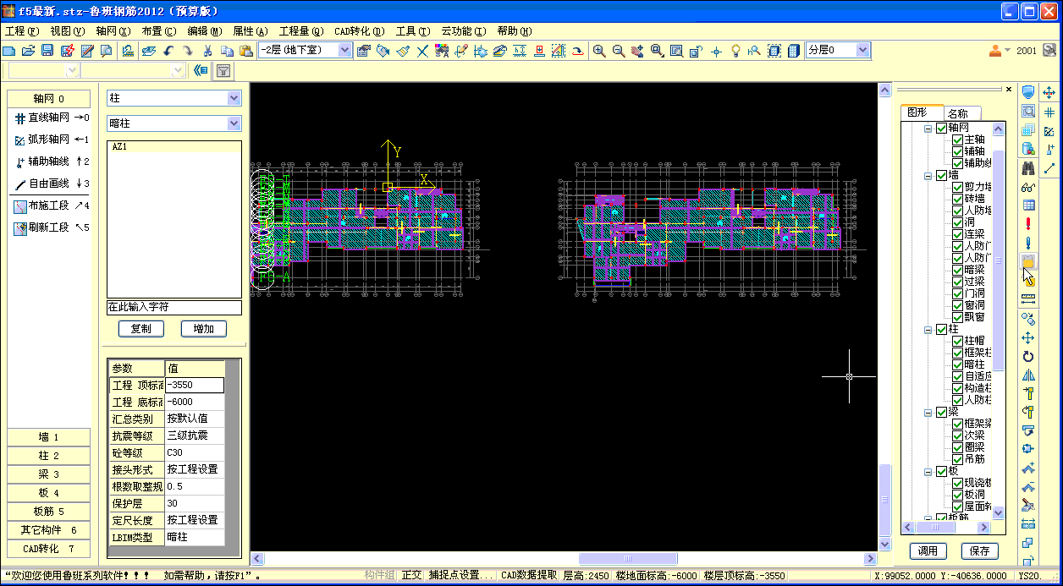Click the 在此输入字符 search field
This screenshot has width=1063, height=586.
(x=173, y=307)
